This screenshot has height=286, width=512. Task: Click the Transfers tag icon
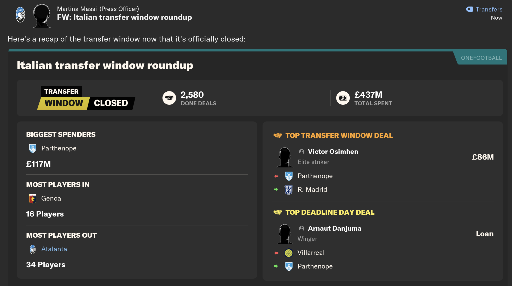(x=469, y=9)
